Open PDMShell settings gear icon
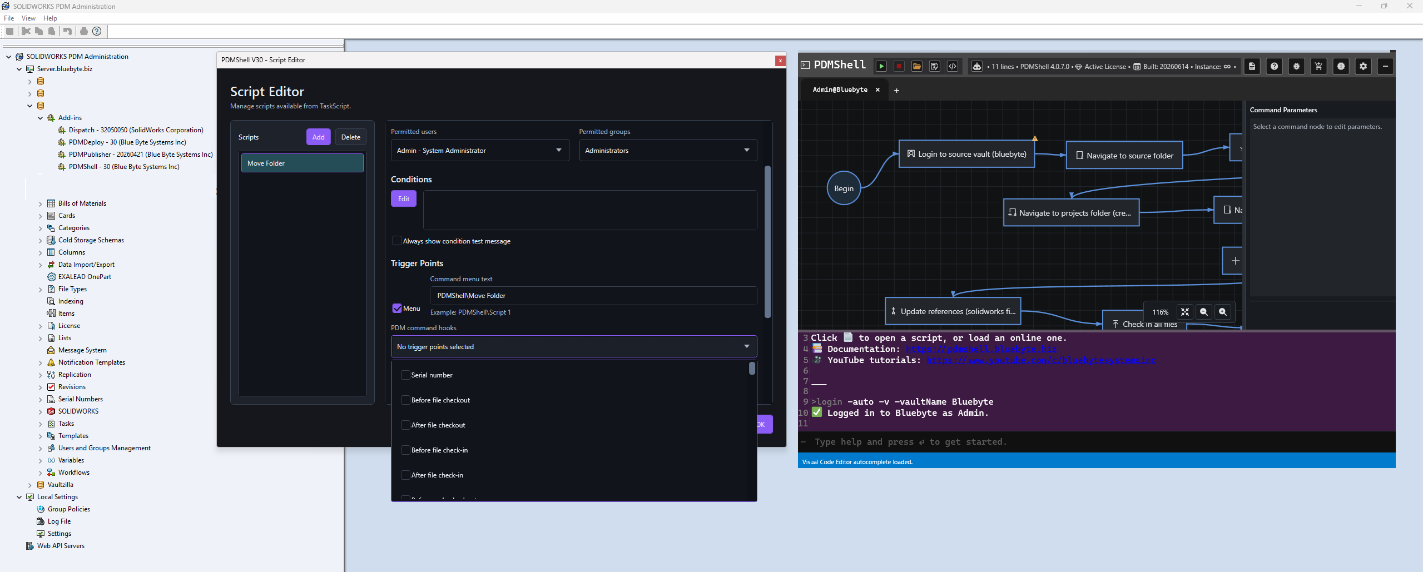 point(1363,66)
